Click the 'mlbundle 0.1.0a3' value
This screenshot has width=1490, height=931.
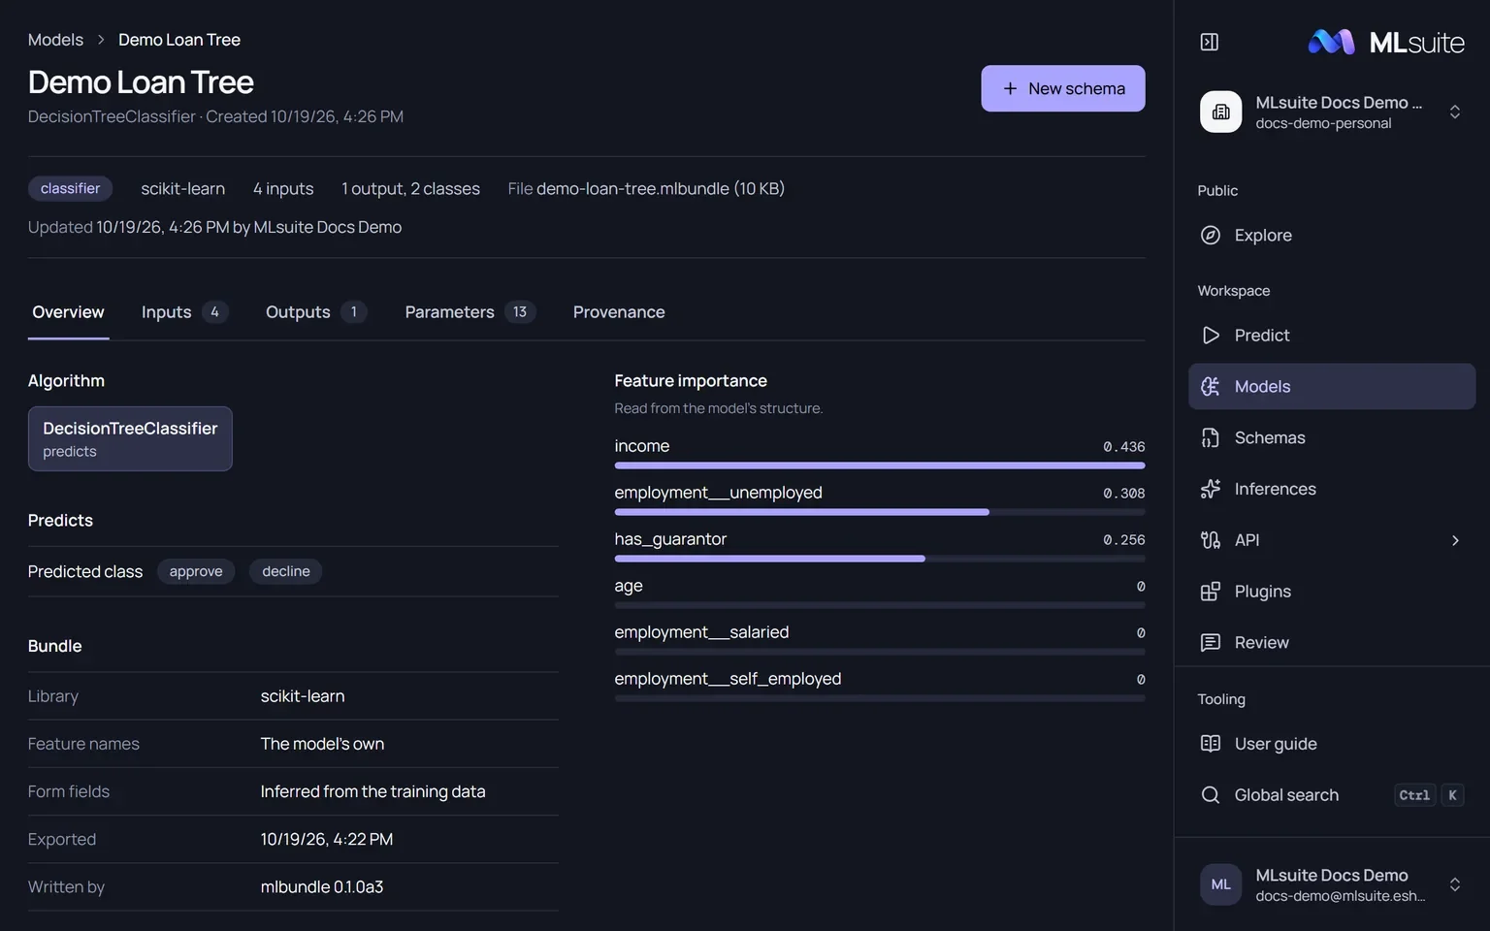click(322, 886)
